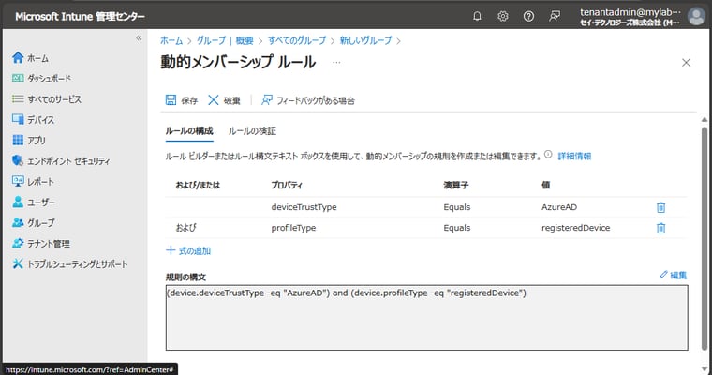Discard changes with 破棄
This screenshot has width=712, height=375.
click(224, 100)
